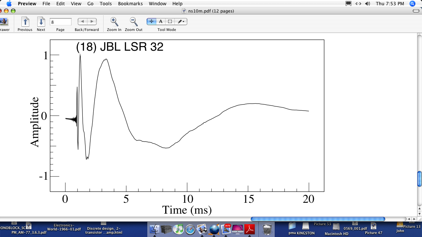The height and width of the screenshot is (237, 422).
Task: Navigate Back with the left arrow
Action: point(82,21)
